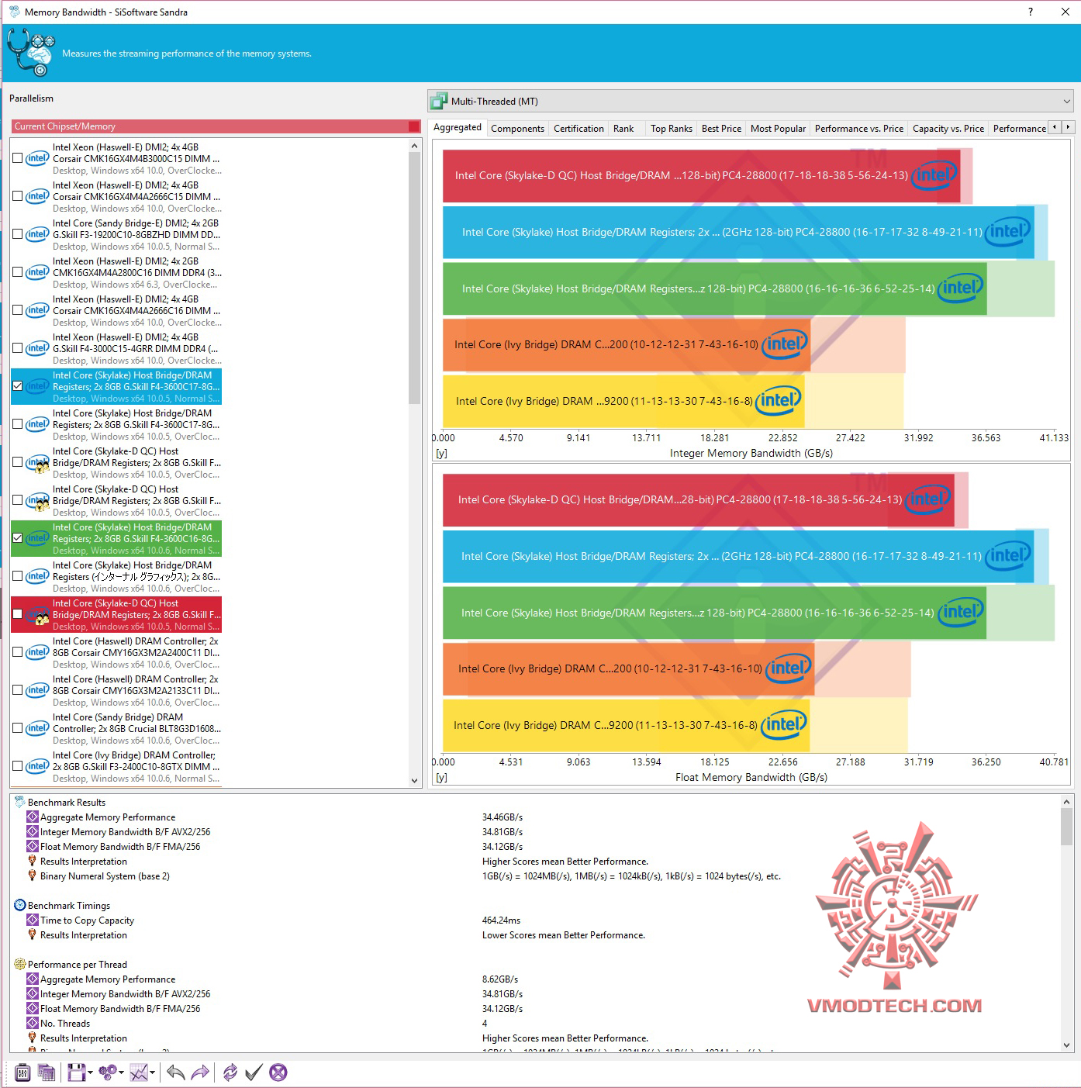The width and height of the screenshot is (1081, 1088).
Task: Open the Top Ranks tab
Action: 672,129
